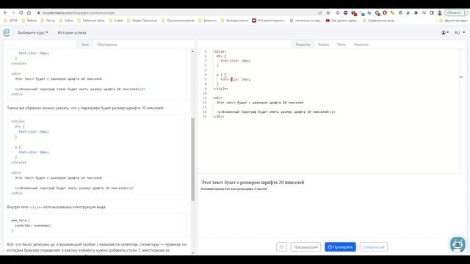Image resolution: width=470 pixels, height=264 pixels.
Task: Reload the page with the refresh icon
Action: click(21, 13)
